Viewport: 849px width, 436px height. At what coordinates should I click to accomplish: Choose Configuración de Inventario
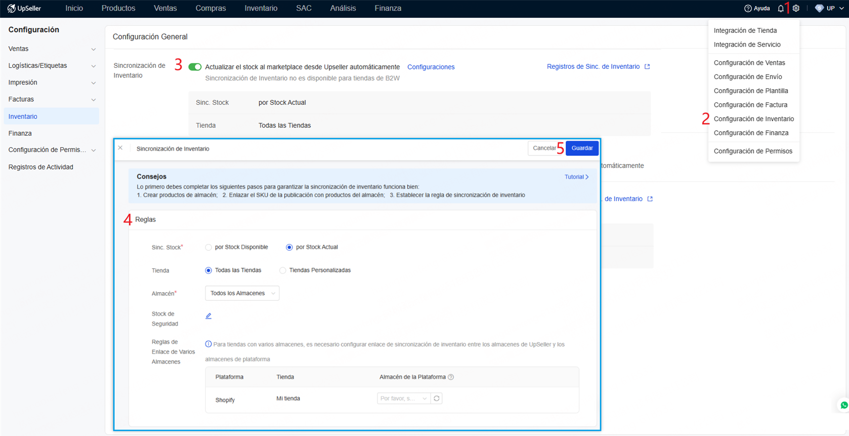(x=754, y=119)
